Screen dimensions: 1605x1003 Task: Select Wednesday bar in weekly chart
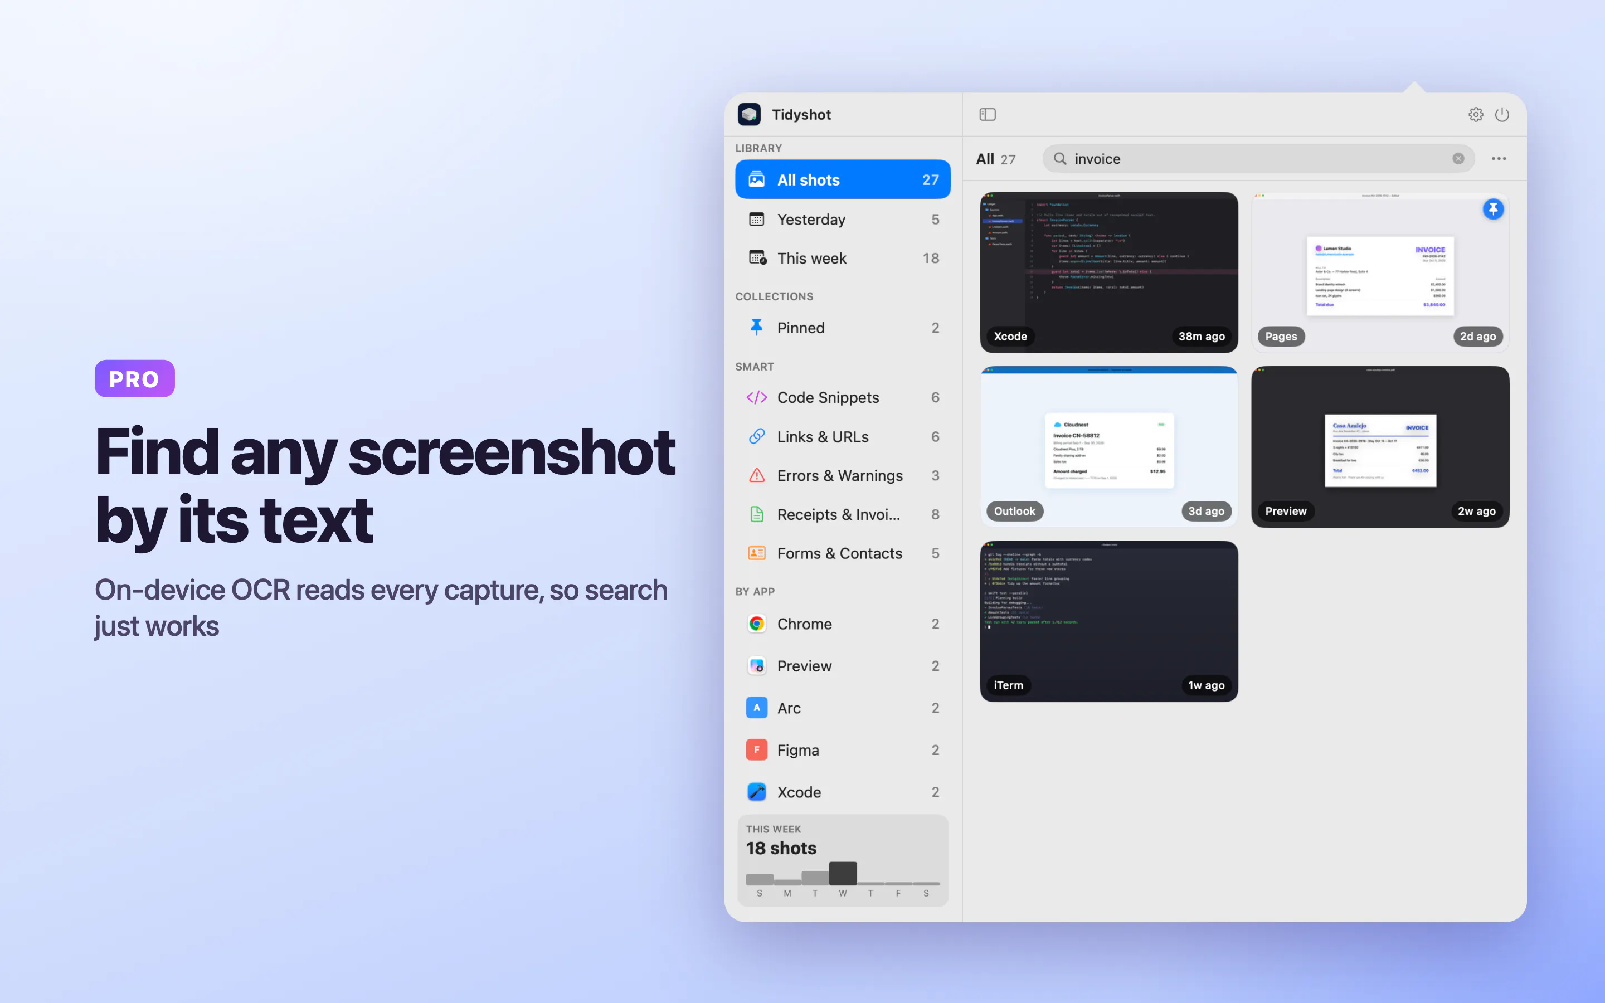click(x=843, y=874)
